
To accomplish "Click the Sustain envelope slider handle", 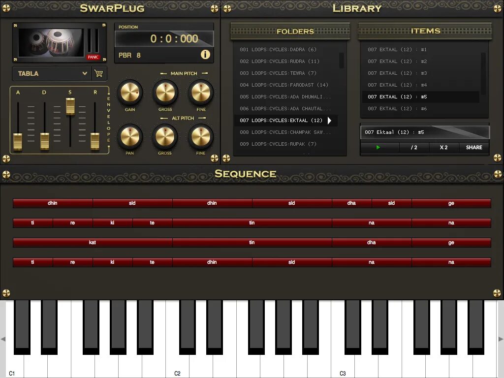I will [x=70, y=106].
